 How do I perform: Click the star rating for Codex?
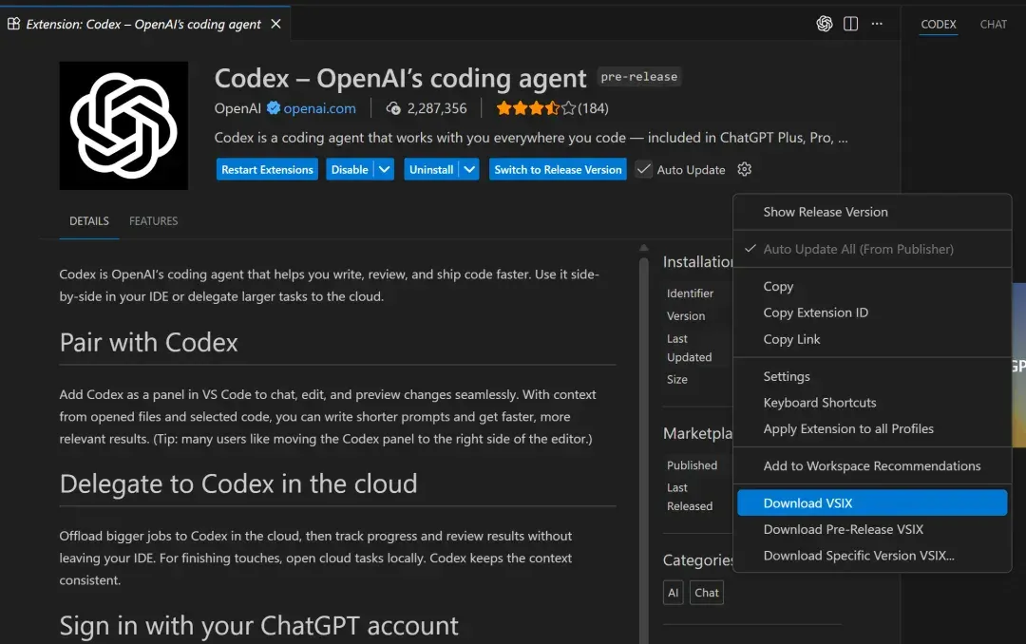535,108
